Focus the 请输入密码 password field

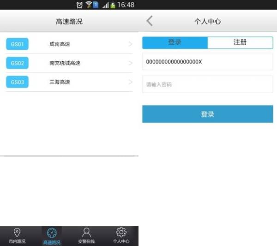tap(208, 84)
